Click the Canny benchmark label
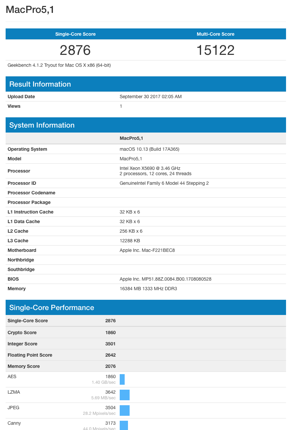 pos(14,423)
